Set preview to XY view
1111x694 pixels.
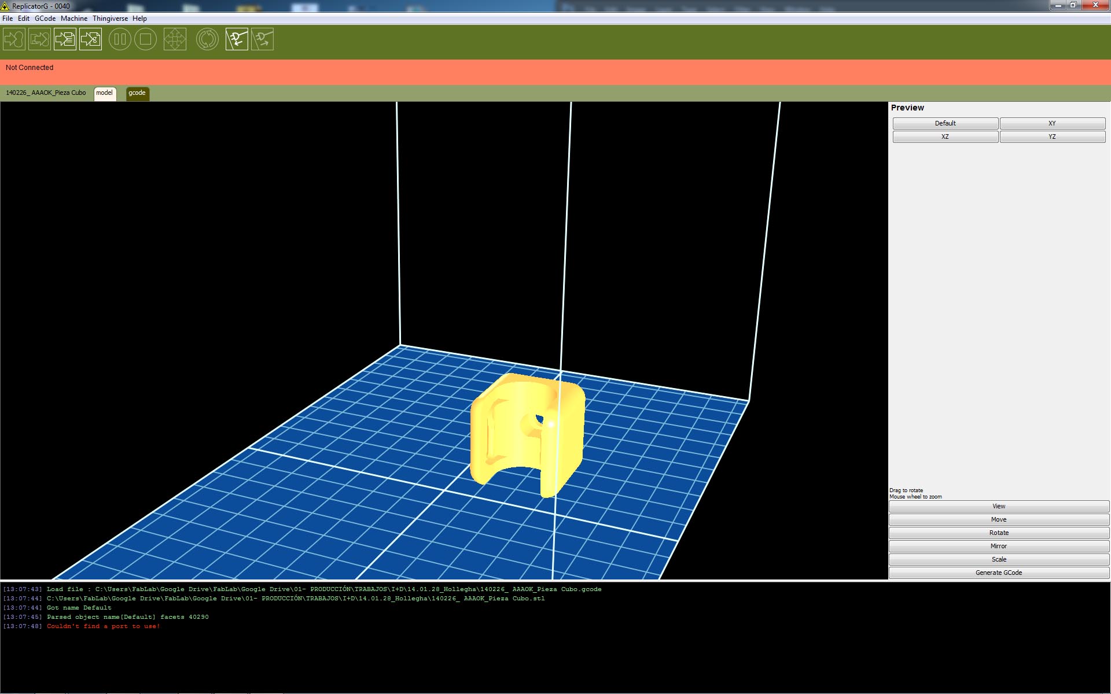coord(1052,123)
